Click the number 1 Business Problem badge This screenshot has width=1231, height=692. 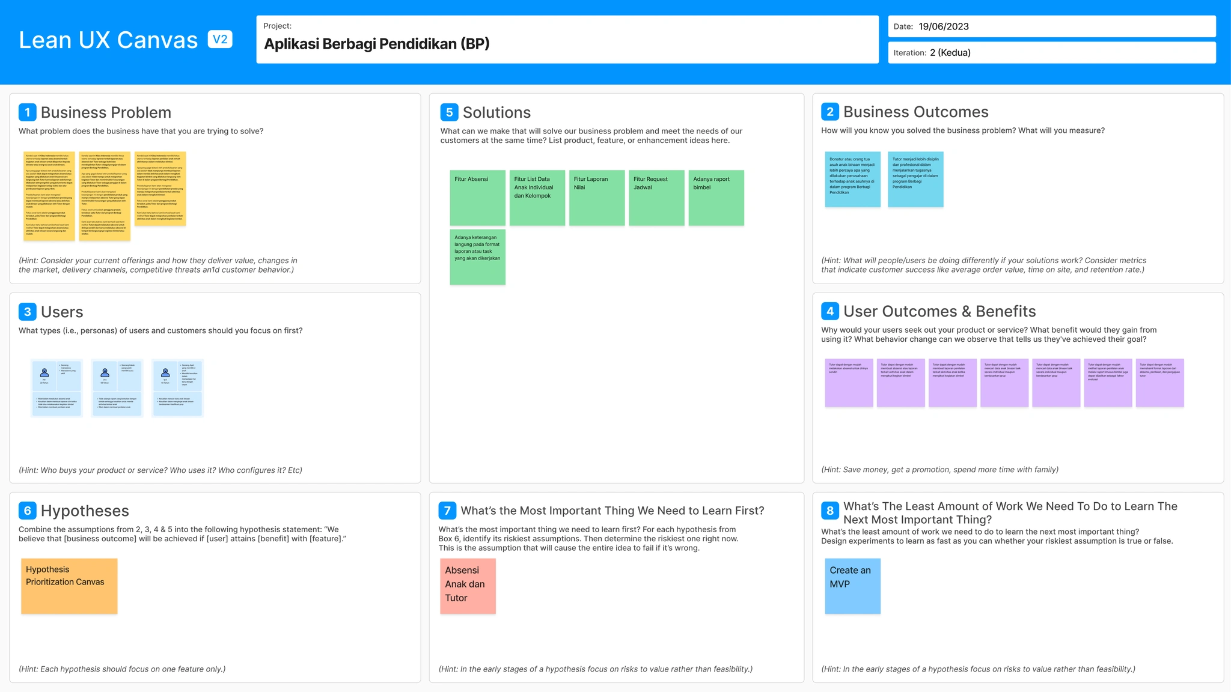(x=28, y=112)
